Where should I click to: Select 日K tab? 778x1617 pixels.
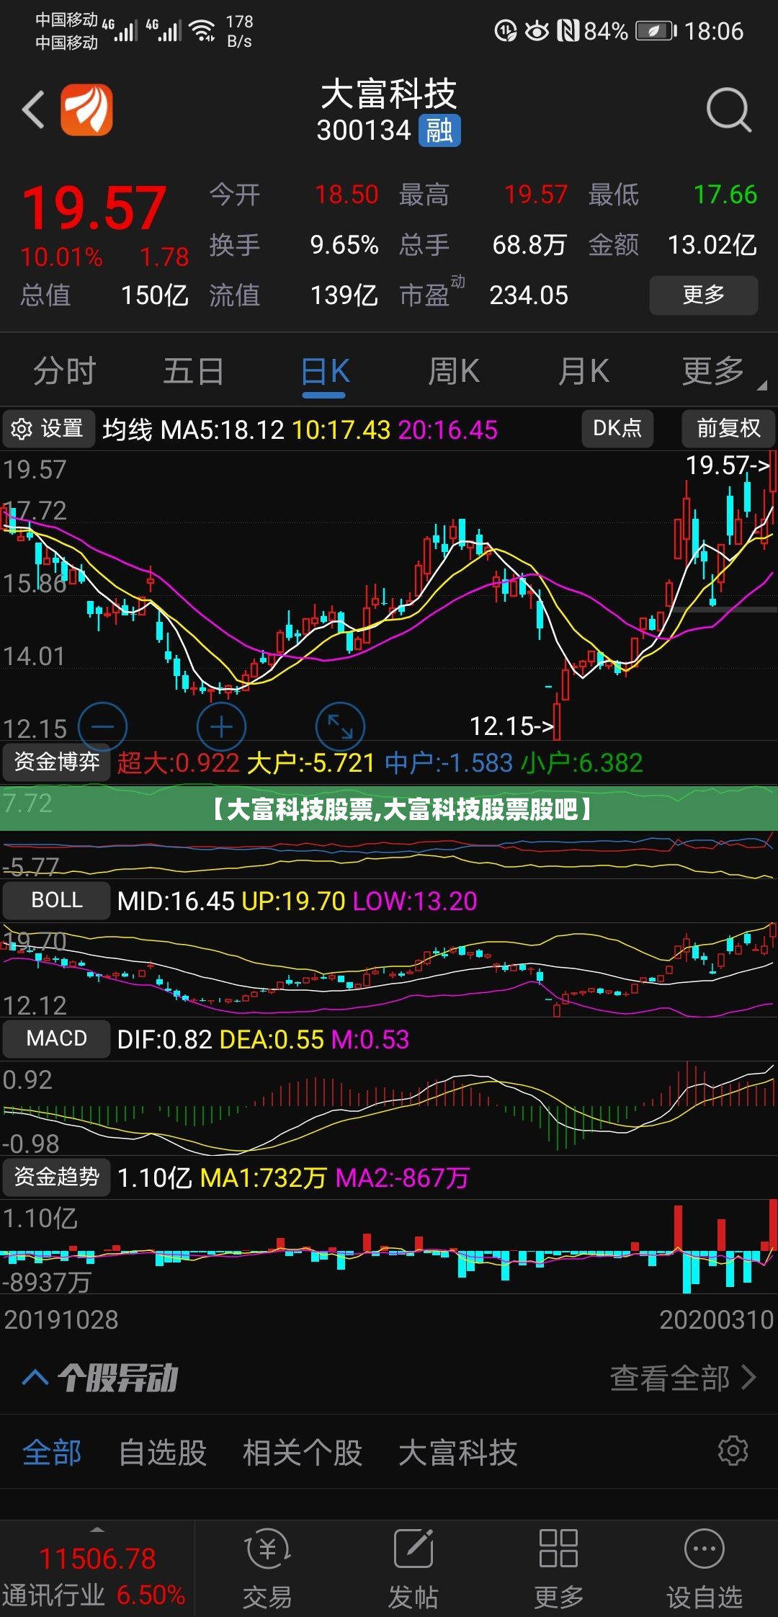coord(325,372)
